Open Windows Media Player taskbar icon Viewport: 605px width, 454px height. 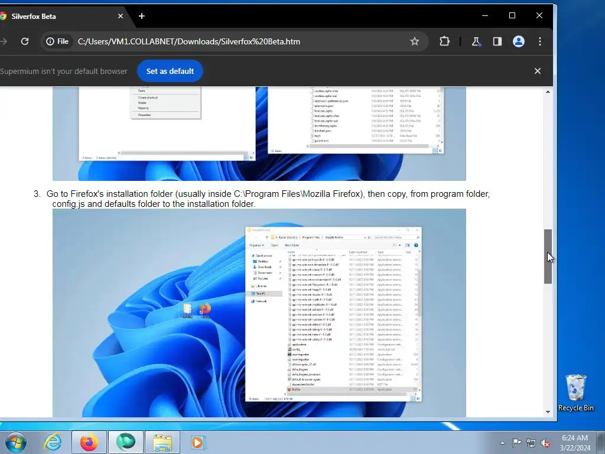click(x=199, y=442)
